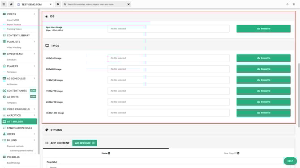Expand the Styling section

click(168, 130)
